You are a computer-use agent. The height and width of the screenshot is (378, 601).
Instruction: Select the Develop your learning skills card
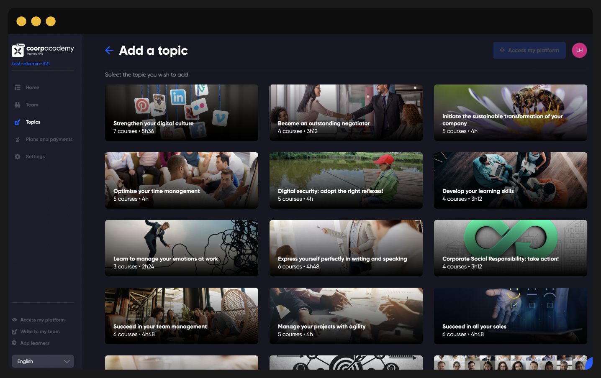coord(510,180)
